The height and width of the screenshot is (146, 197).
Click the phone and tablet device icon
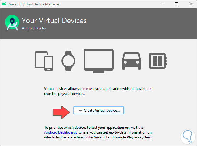(x=44, y=61)
